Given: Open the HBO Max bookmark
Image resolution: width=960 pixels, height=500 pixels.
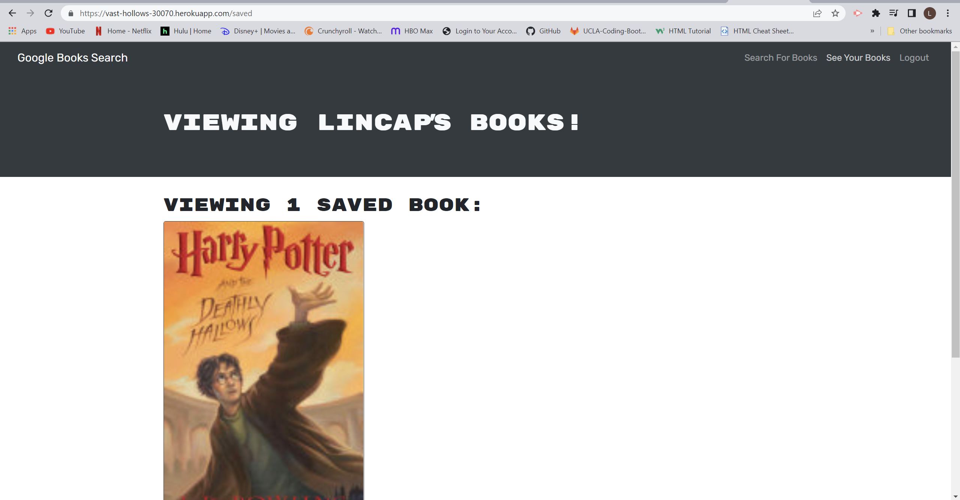Looking at the screenshot, I should click(x=412, y=31).
